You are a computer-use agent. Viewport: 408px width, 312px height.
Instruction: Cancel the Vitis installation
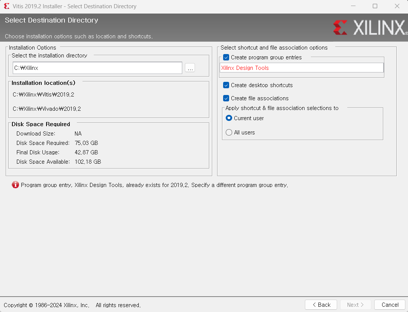click(x=390, y=305)
